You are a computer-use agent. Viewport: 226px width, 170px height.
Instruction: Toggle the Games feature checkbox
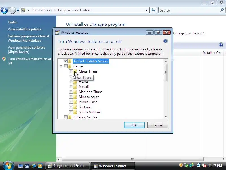coord(66,66)
